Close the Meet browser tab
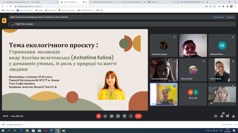The width and height of the screenshot is (238, 133). pos(87,2)
